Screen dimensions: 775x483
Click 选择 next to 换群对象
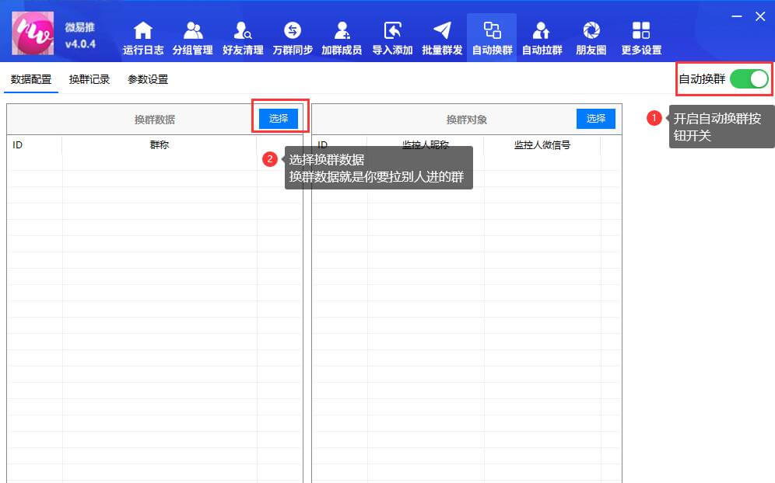click(595, 119)
